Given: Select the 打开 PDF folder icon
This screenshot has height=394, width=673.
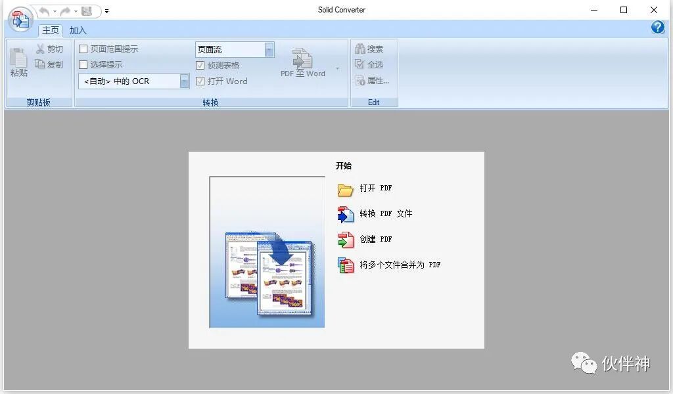Looking at the screenshot, I should pyautogui.click(x=346, y=189).
